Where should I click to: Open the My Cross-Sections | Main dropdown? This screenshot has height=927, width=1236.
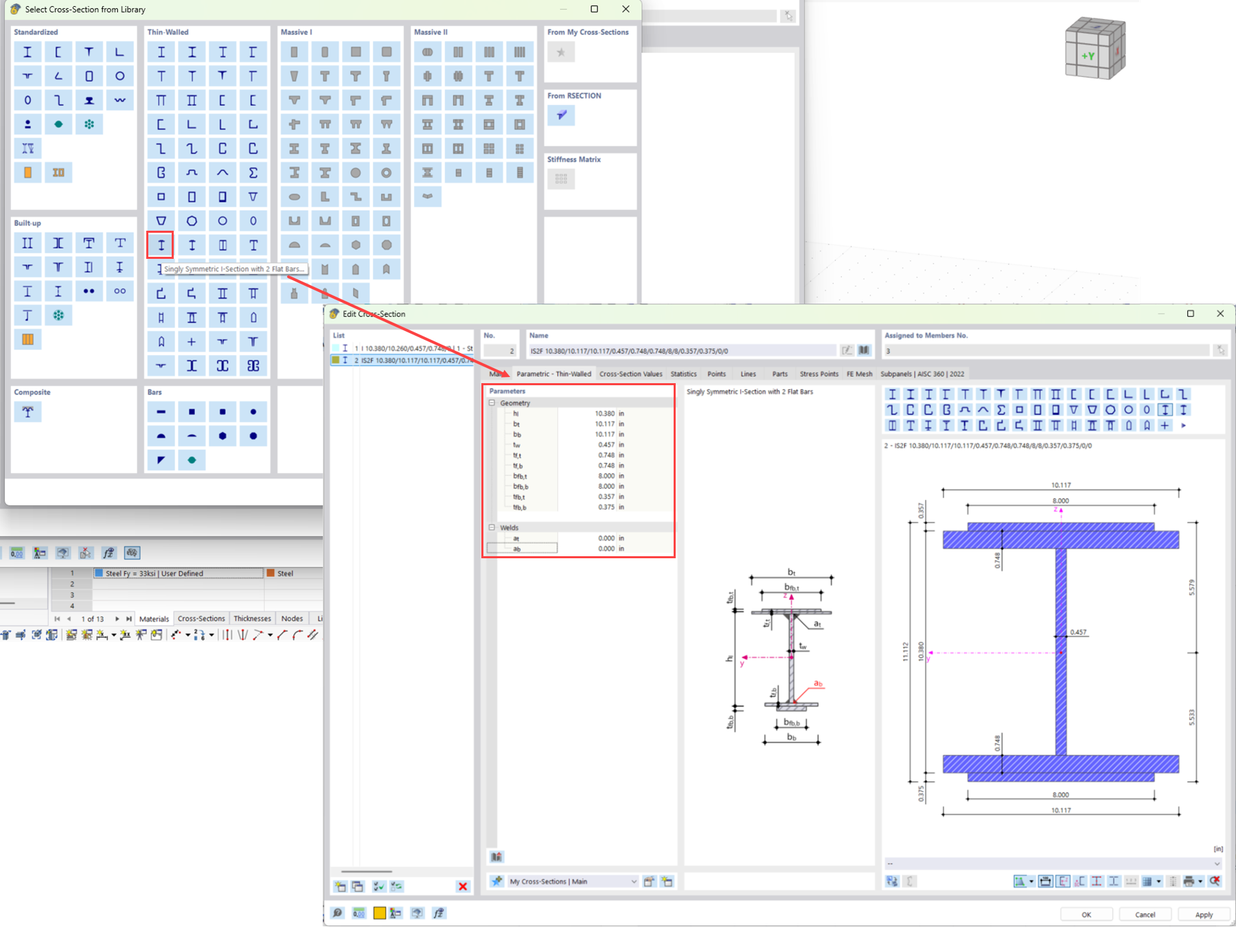[x=573, y=881]
